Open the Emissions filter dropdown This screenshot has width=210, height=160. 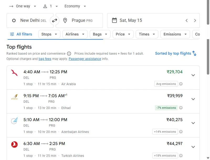[x=175, y=34]
